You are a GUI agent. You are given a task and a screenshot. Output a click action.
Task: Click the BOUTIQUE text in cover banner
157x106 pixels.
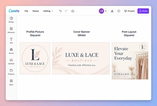[x=82, y=60]
